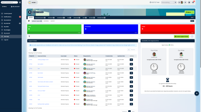Open Control panel in sidebar
This screenshot has height=112, width=201.
[8, 13]
